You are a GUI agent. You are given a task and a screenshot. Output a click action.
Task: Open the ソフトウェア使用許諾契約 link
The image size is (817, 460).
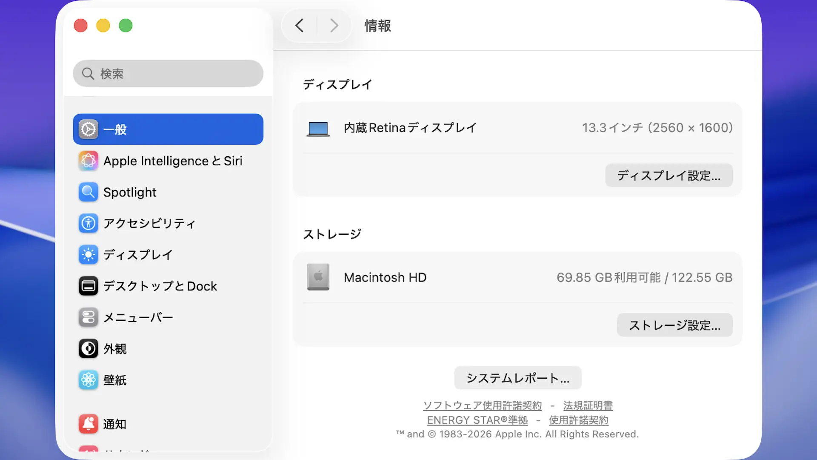click(x=482, y=405)
